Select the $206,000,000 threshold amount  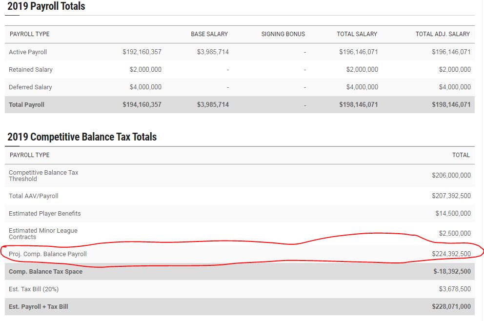pos(451,176)
